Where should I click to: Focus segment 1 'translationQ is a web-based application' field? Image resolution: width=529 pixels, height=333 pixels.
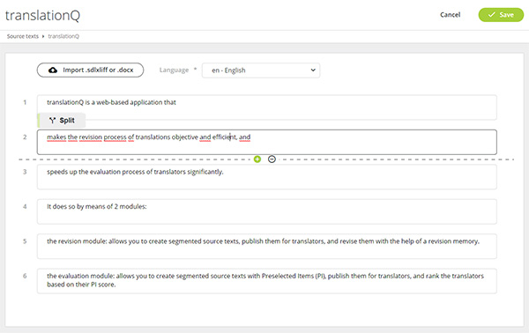267,107
